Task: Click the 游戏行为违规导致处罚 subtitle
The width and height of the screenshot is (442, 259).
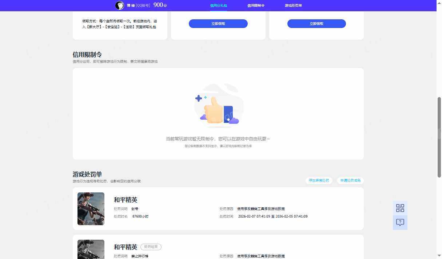Action: click(x=107, y=181)
